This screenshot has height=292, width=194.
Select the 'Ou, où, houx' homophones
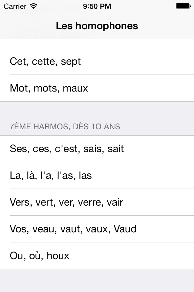40,256
